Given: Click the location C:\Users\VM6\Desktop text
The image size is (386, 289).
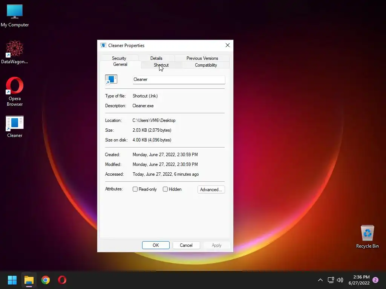Looking at the screenshot, I should pyautogui.click(x=154, y=120).
